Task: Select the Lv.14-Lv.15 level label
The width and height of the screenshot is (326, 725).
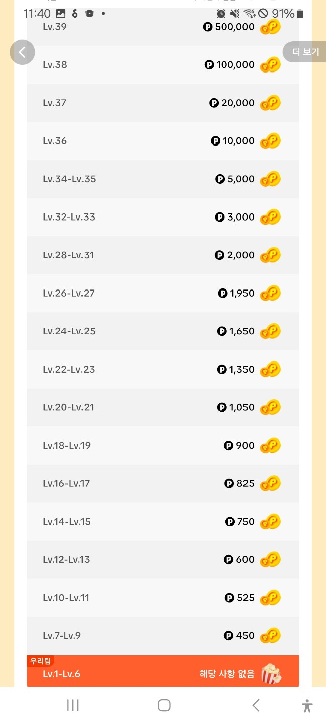Action: click(x=67, y=522)
